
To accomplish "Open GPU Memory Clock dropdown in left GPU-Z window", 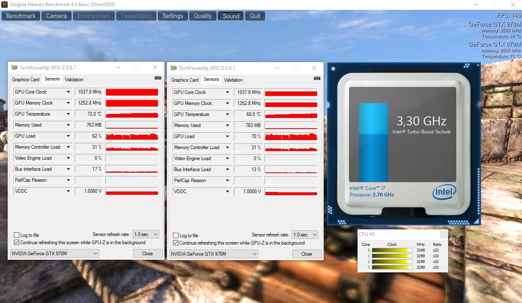I will (x=68, y=103).
